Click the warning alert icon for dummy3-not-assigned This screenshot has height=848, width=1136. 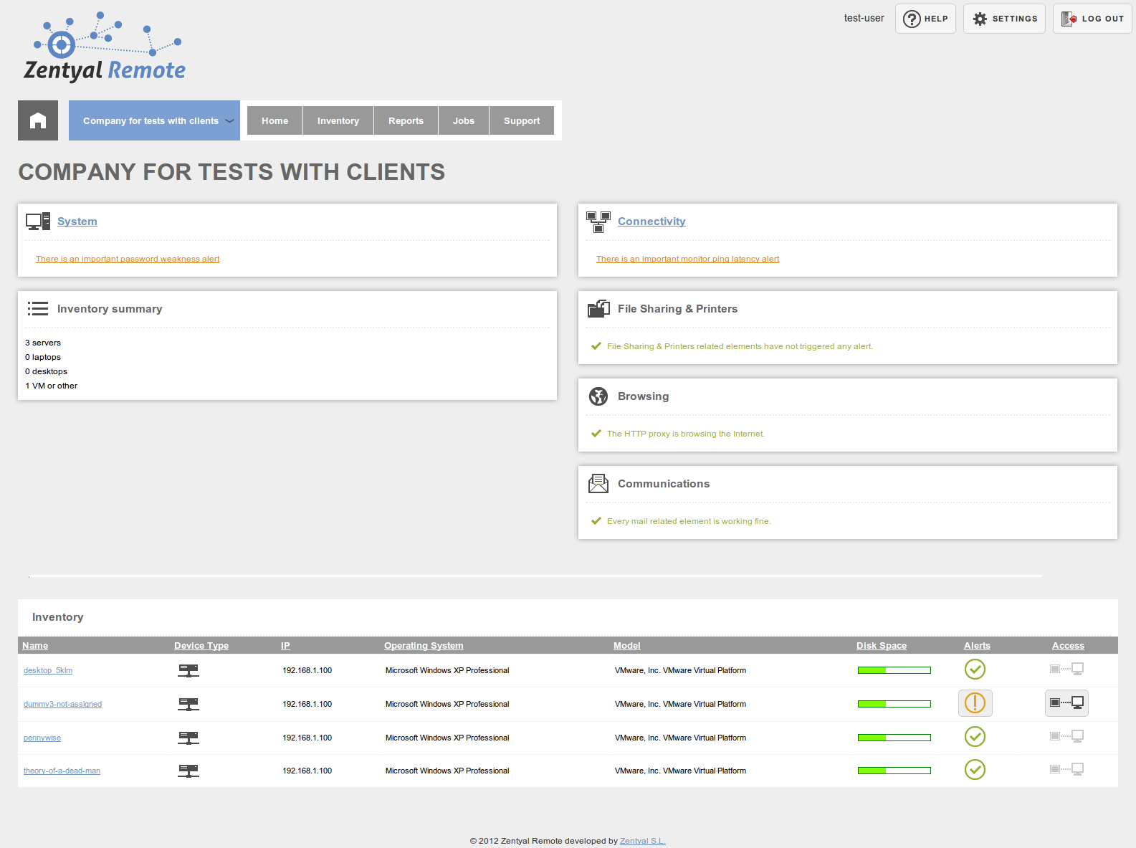coord(975,703)
